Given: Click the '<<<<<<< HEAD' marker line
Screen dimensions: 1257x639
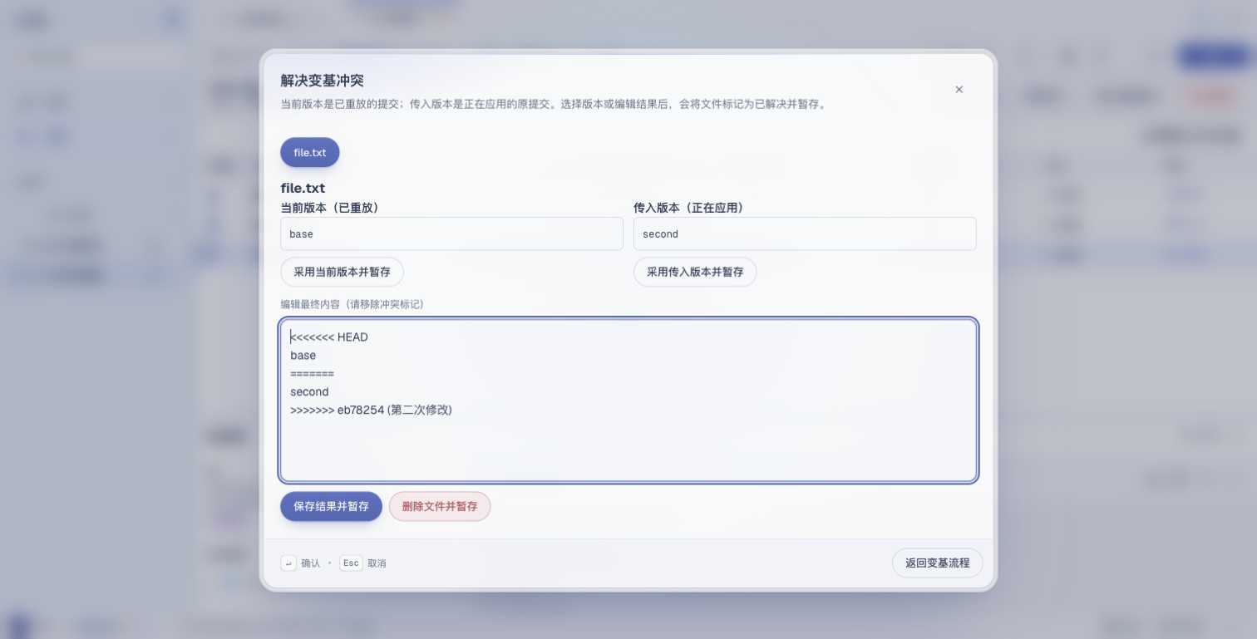Looking at the screenshot, I should tap(329, 337).
